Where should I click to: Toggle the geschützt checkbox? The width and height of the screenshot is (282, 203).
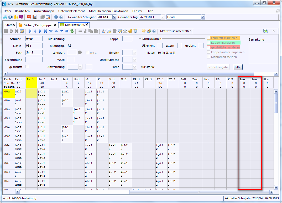[x=27, y=67]
